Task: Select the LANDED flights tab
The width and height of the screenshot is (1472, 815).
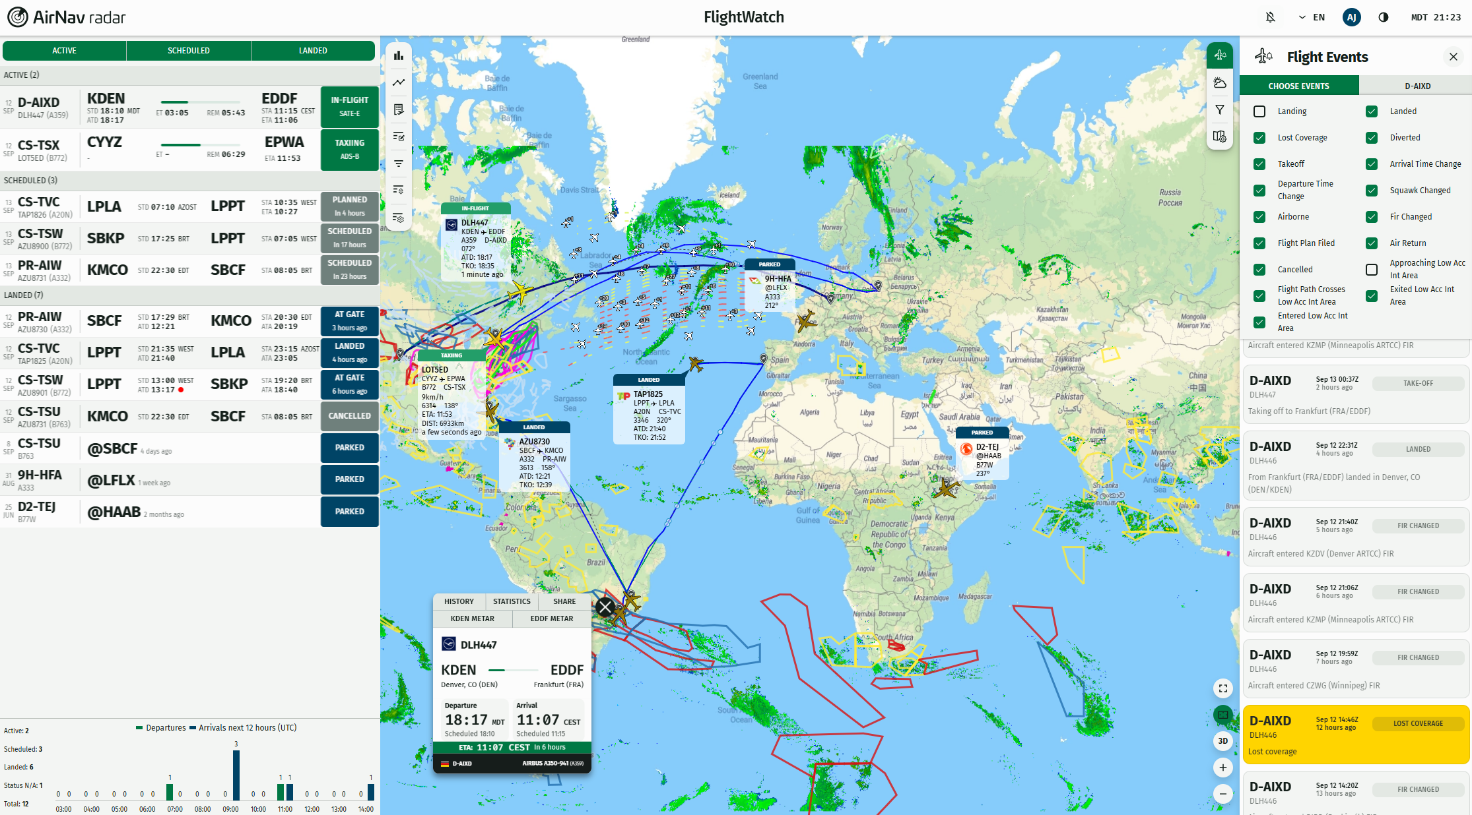Action: click(313, 51)
